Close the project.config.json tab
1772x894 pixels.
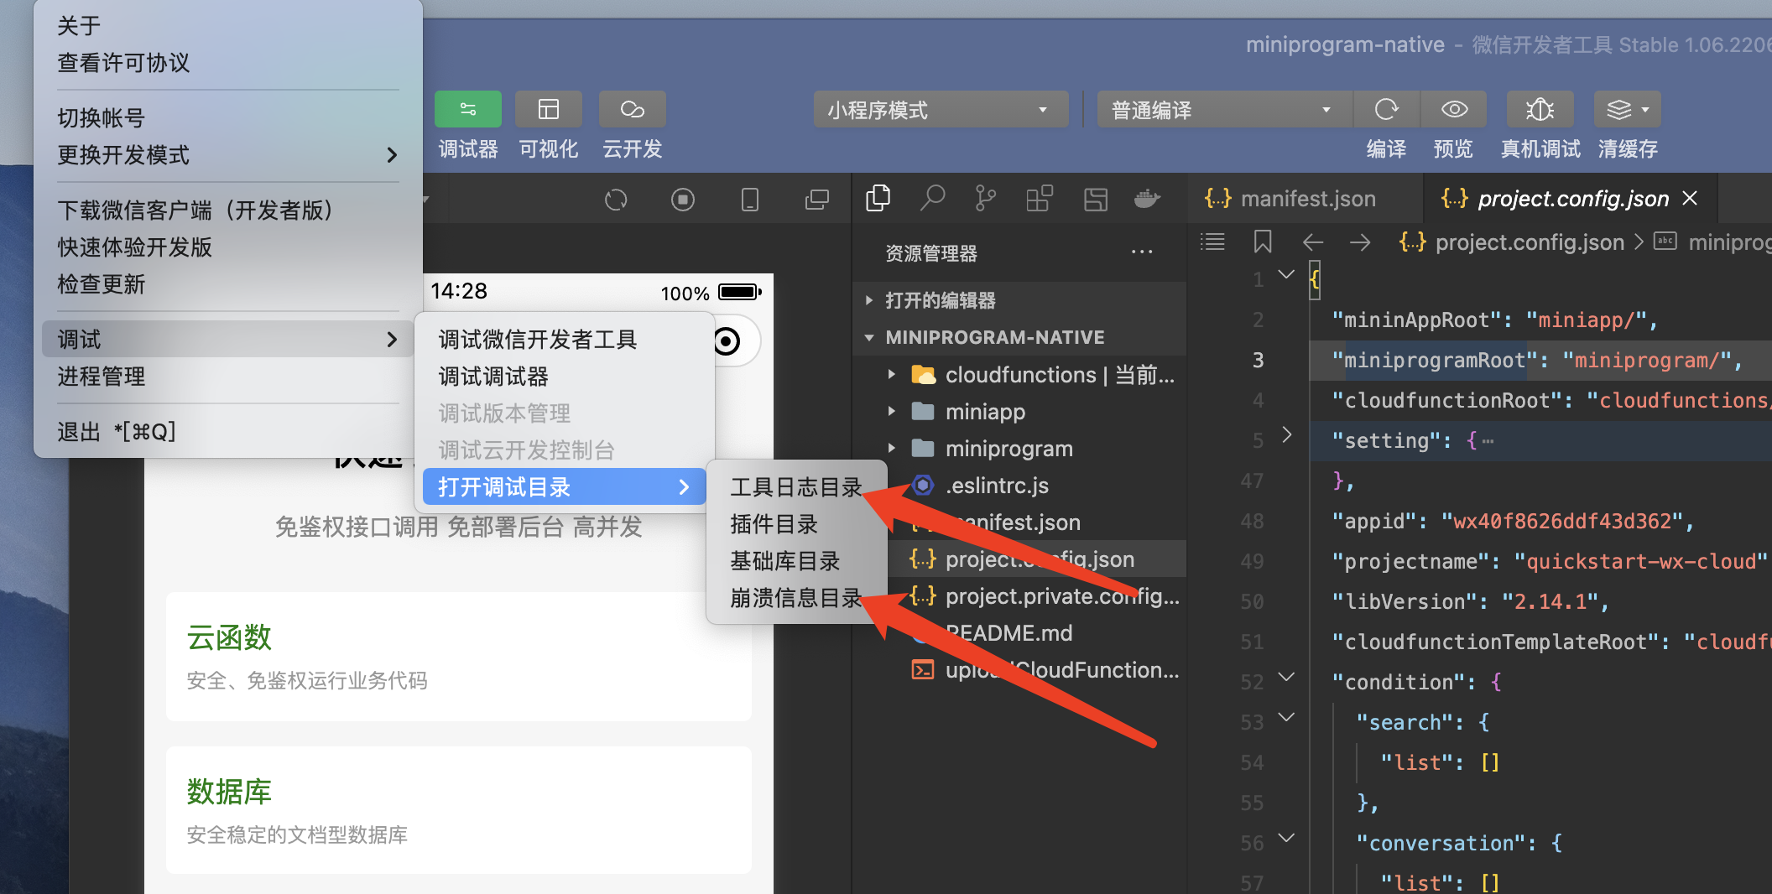pyautogui.click(x=1690, y=199)
